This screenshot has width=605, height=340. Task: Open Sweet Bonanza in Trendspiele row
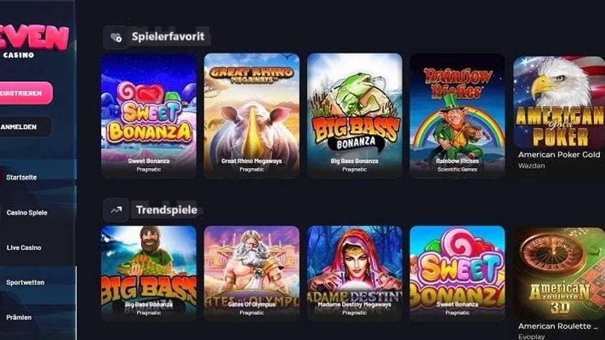point(457,273)
